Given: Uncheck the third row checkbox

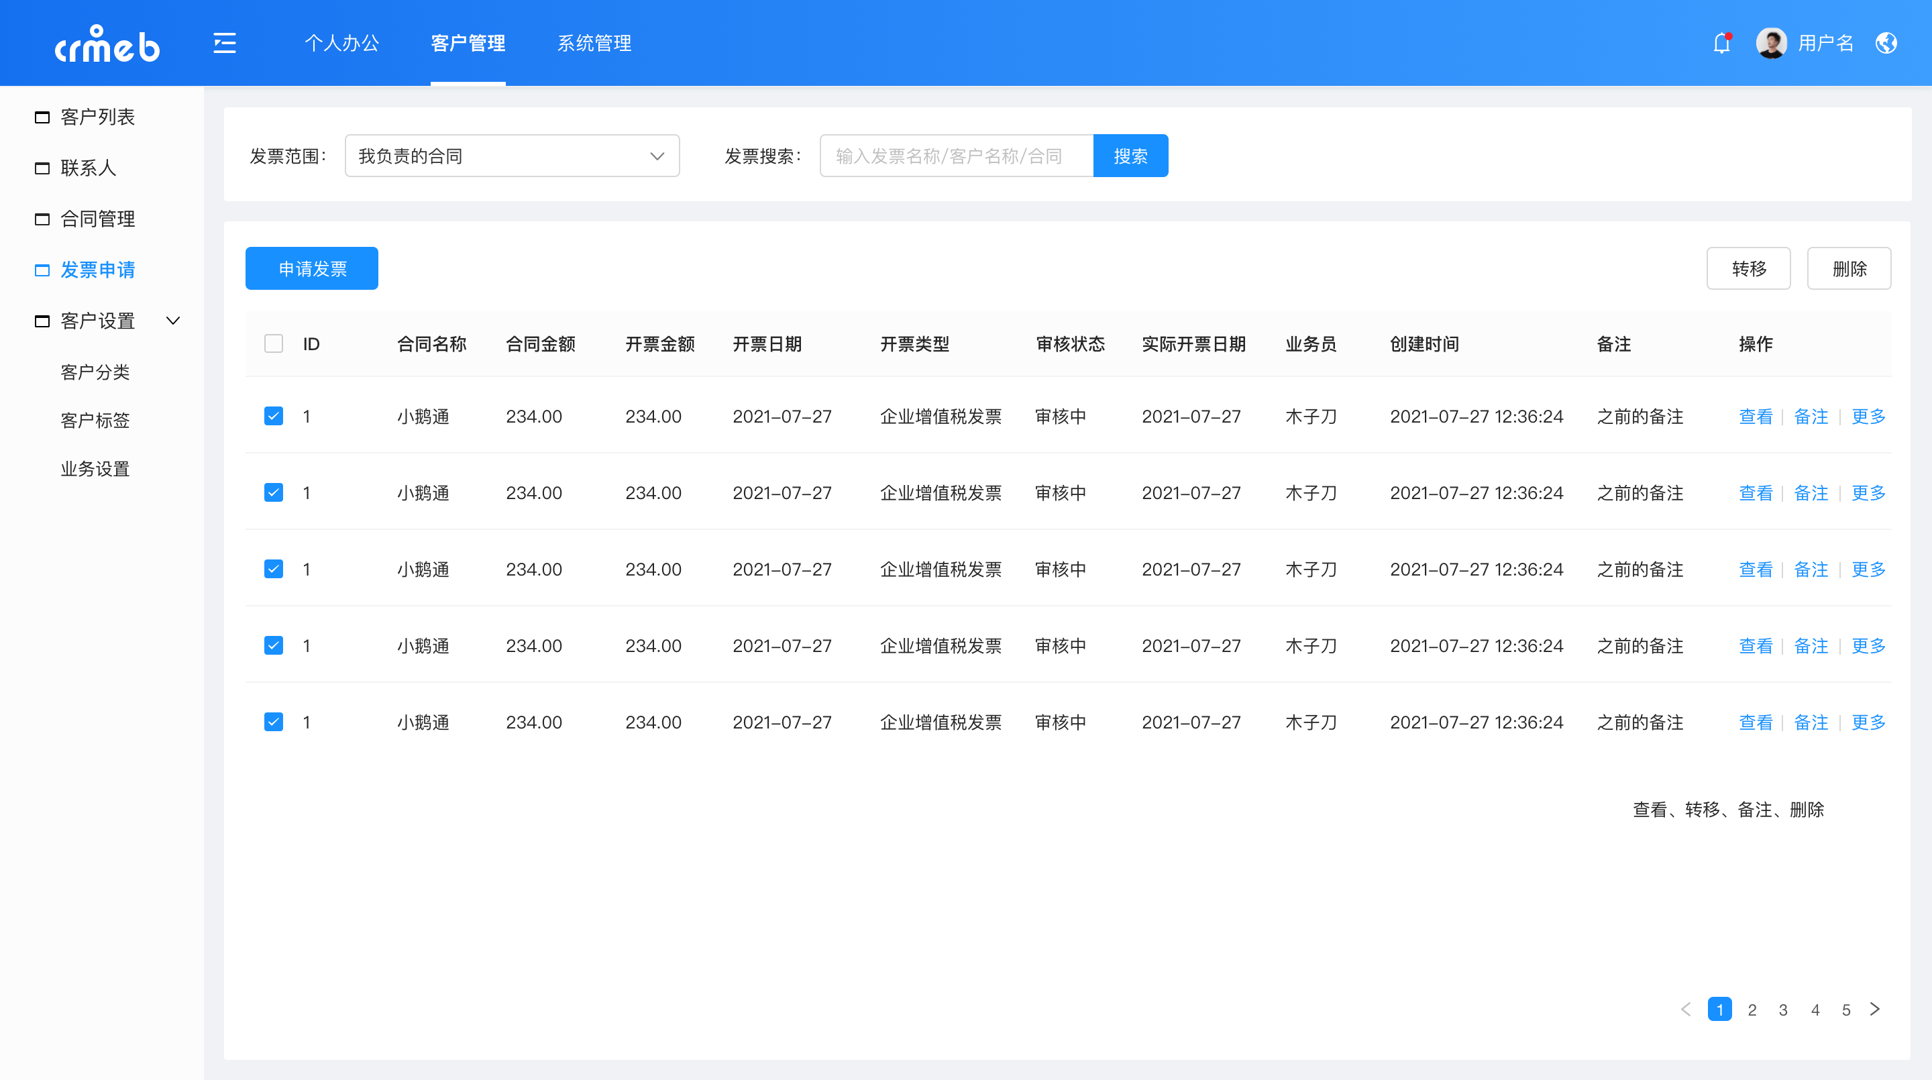Looking at the screenshot, I should pos(274,570).
